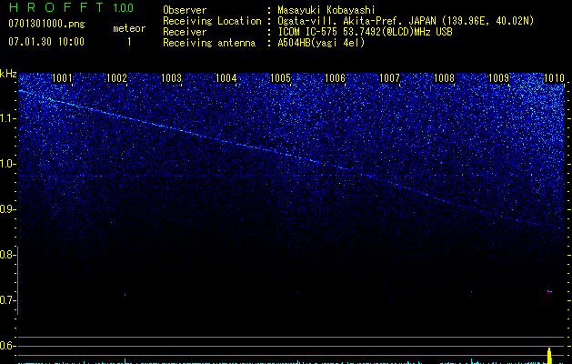Click the 1002 time marker

point(116,78)
